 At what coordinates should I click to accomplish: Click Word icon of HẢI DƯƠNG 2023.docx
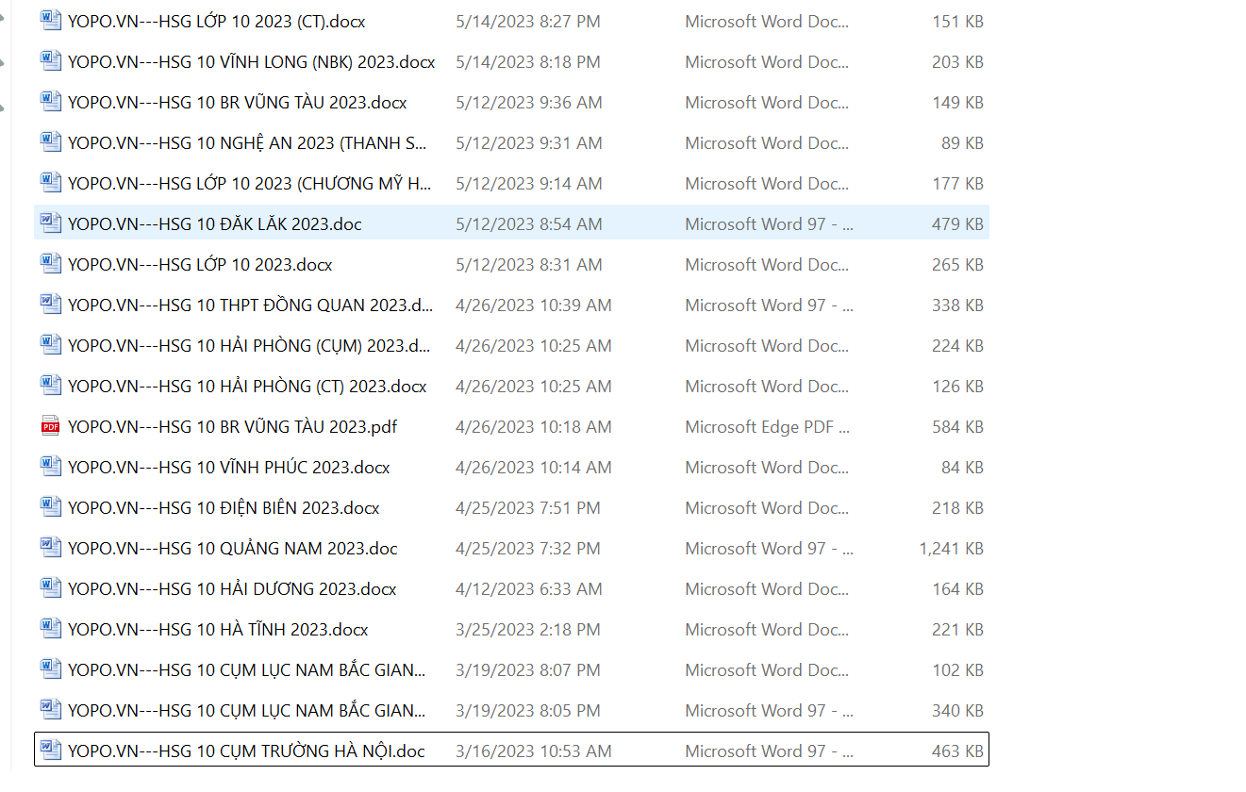51,589
